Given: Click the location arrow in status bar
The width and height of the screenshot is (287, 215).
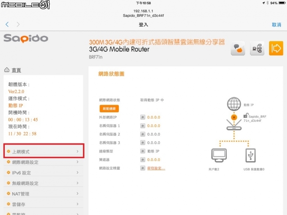Looking at the screenshot, I should 263,3.
